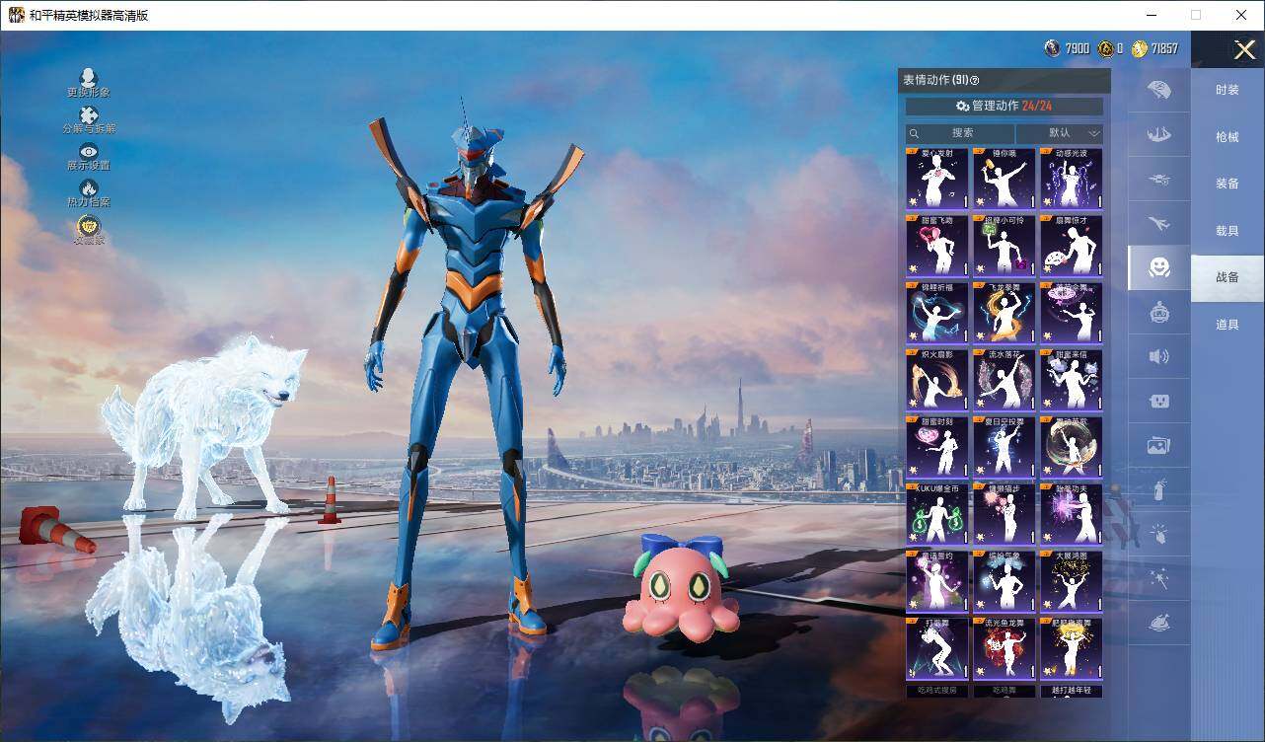1265x742 pixels.
Task: Switch to the 道具 tab
Action: pyautogui.click(x=1228, y=325)
